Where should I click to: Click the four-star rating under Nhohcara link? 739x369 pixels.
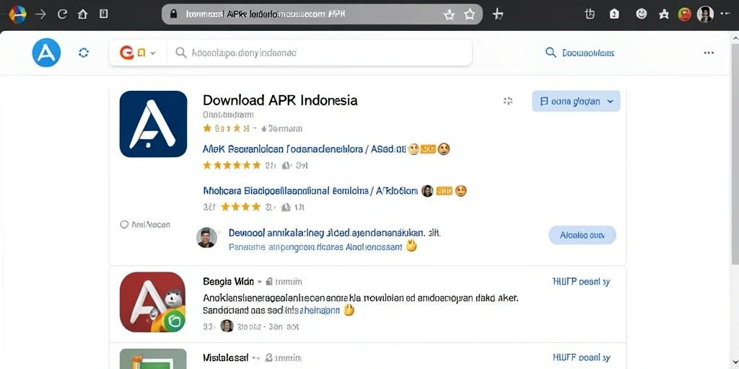tap(241, 207)
